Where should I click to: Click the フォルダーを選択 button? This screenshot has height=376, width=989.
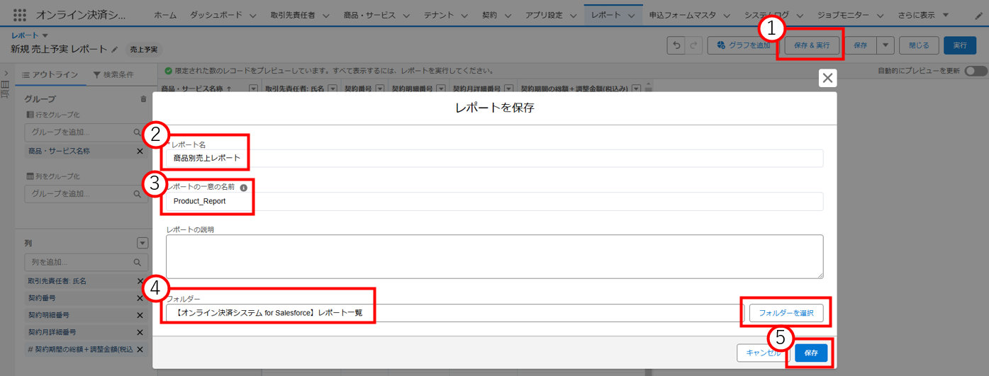(786, 313)
